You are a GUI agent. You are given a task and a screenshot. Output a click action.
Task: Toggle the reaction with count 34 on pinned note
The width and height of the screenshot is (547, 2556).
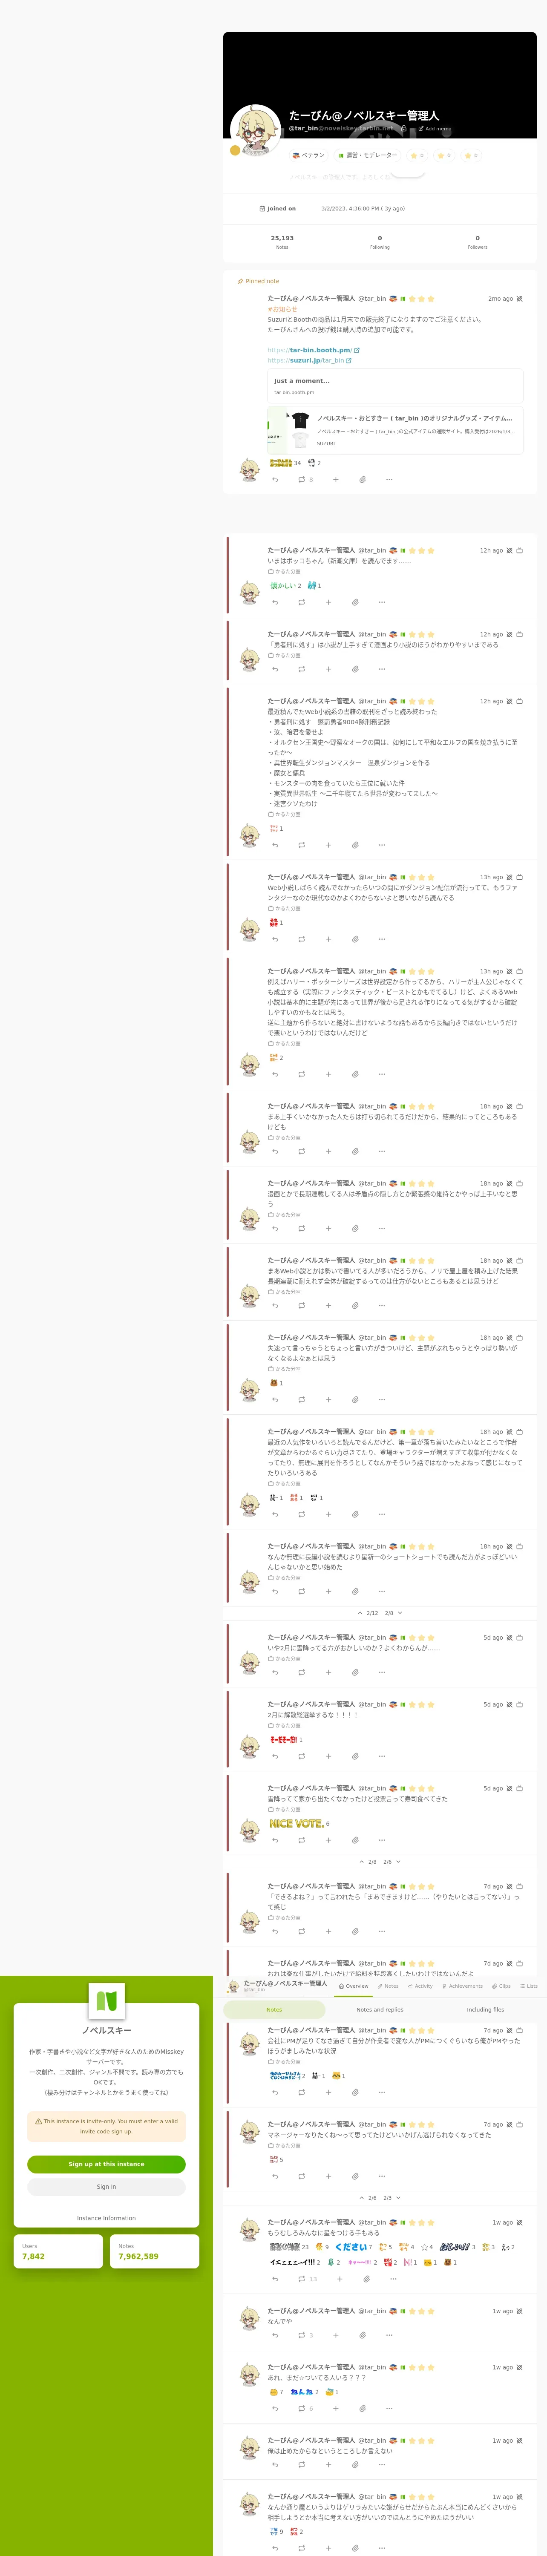pos(285,462)
